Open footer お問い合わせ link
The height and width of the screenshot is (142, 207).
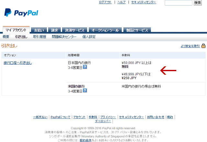pyautogui.click(x=156, y=117)
